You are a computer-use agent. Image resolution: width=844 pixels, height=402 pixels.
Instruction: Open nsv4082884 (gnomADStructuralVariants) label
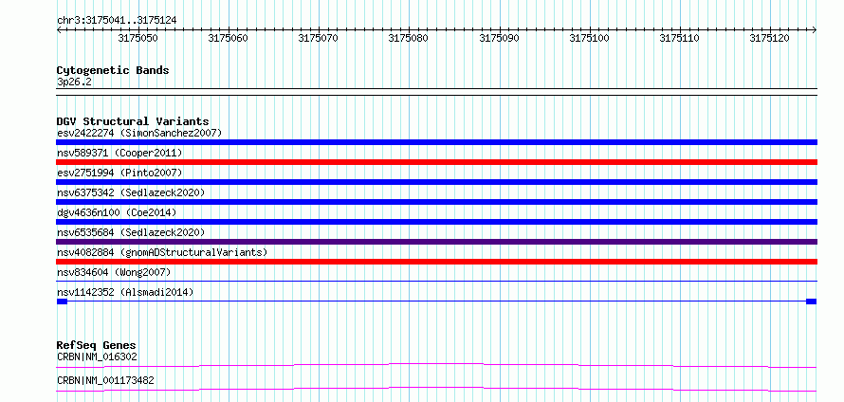(162, 252)
